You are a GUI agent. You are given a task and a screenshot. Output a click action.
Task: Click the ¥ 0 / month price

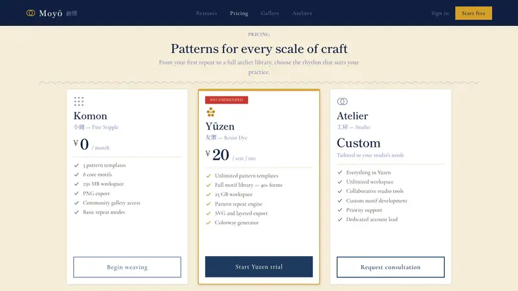click(x=91, y=144)
